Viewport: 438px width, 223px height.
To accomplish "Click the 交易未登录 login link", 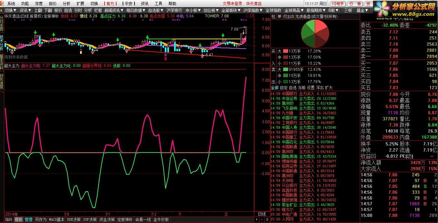I will 232,4.
